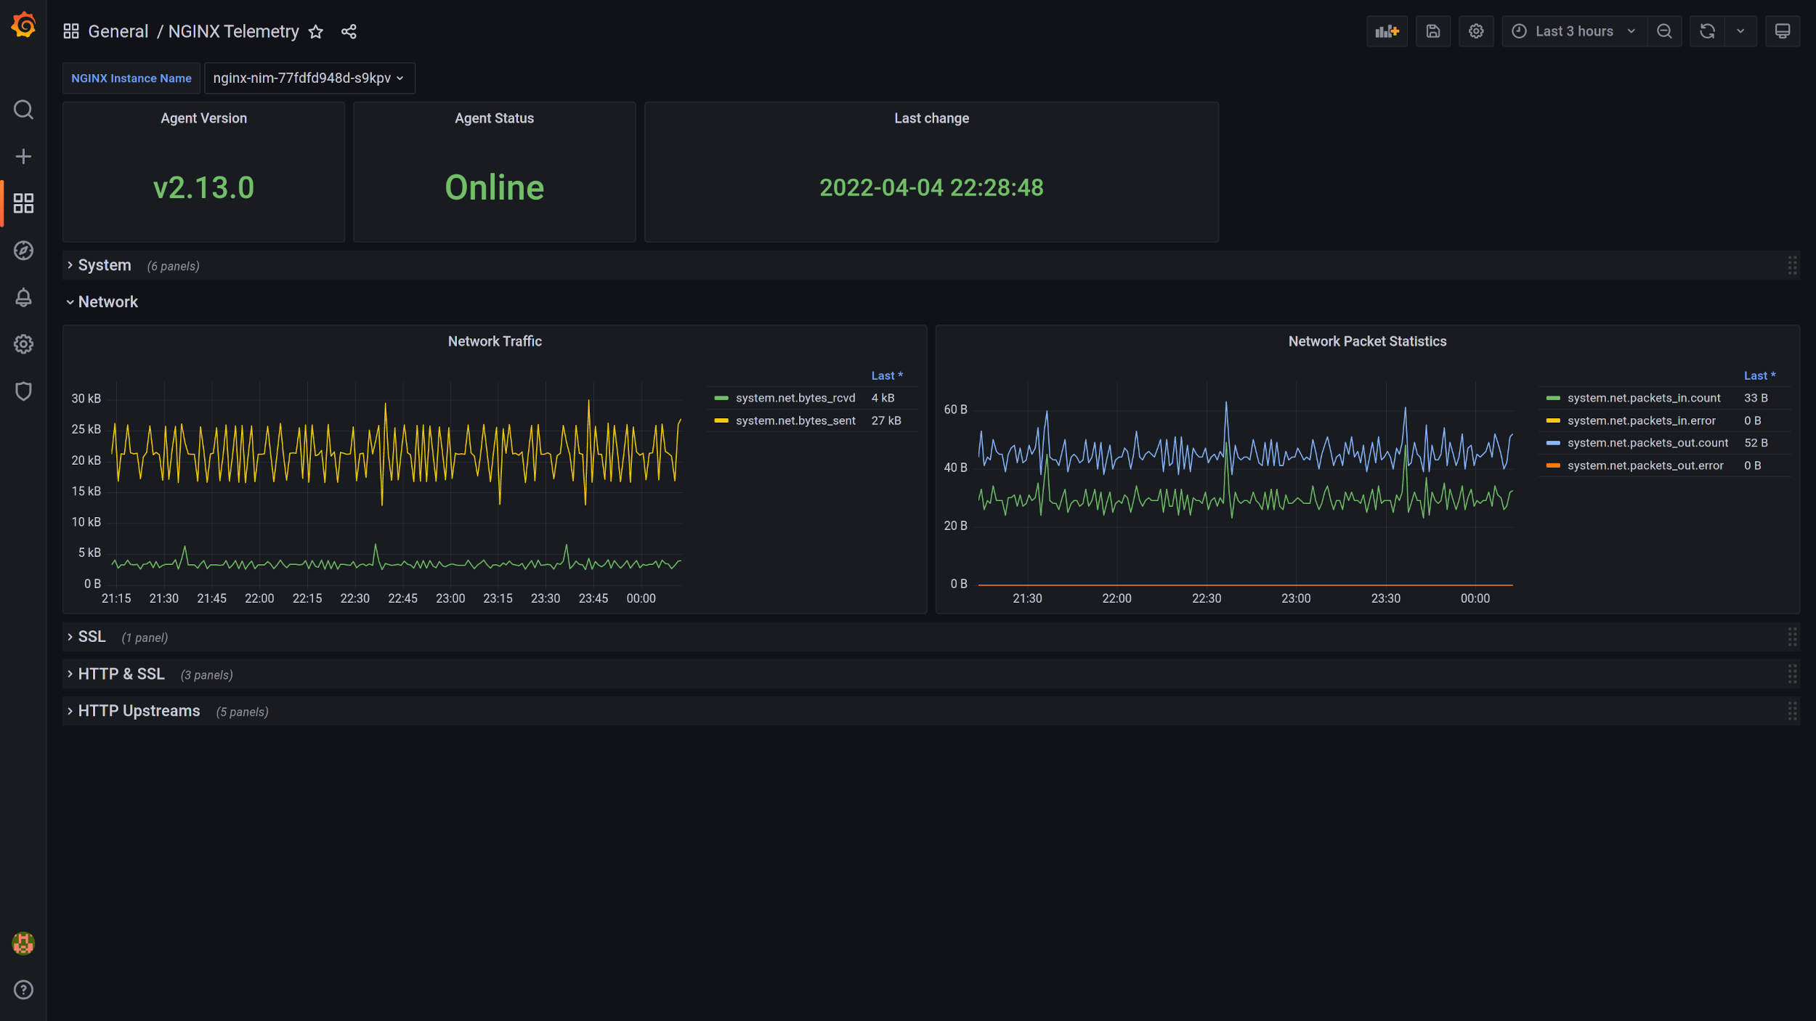
Task: Click the NGINX Instance Name label
Action: tap(131, 78)
